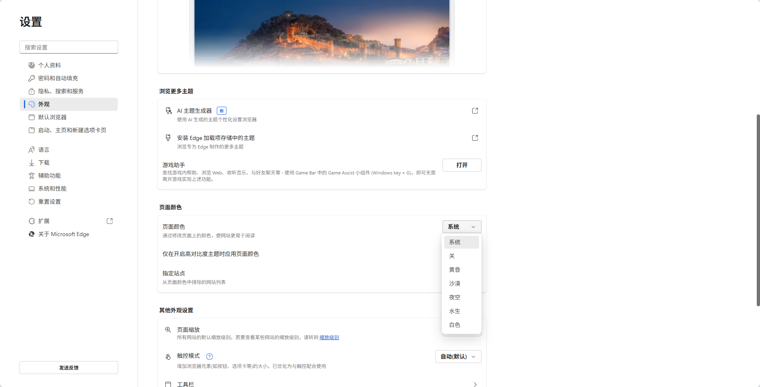Navigate to 隐私、搜索和服务 section
760x387 pixels.
[x=60, y=91]
